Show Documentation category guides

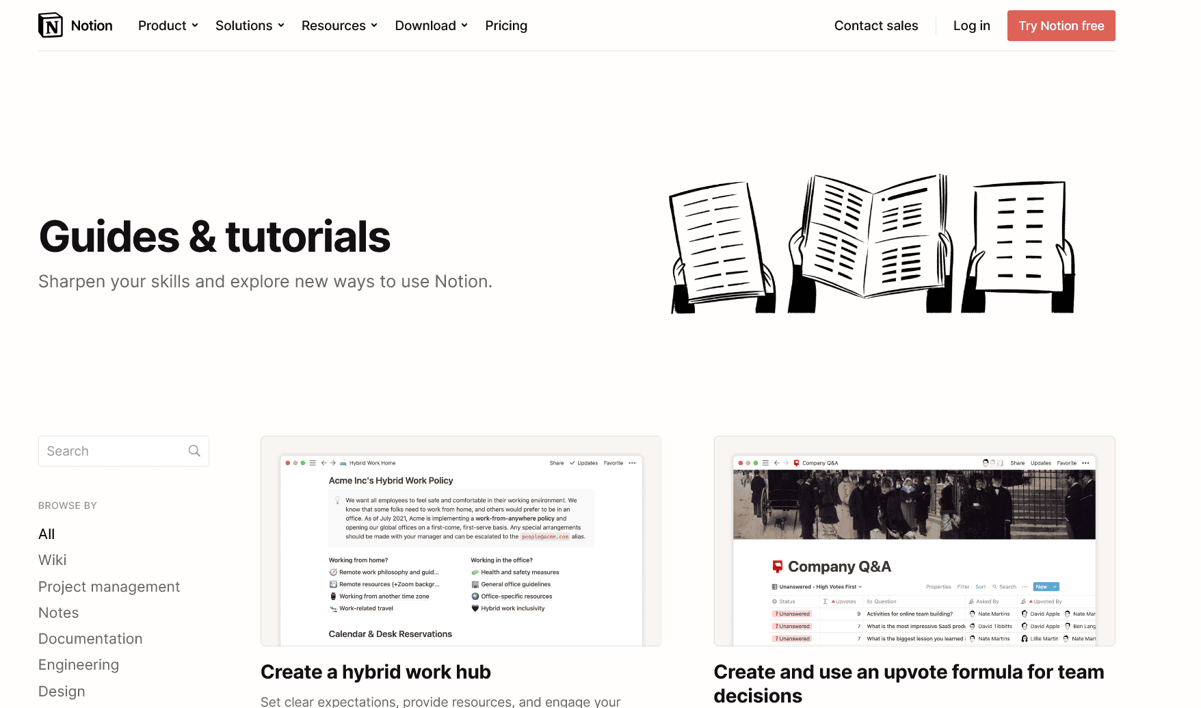tap(90, 639)
